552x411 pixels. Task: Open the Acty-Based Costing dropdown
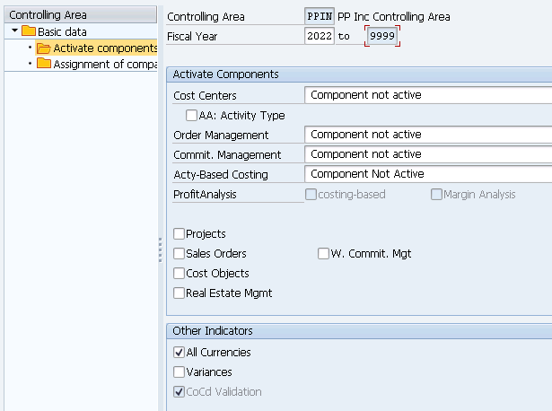point(428,174)
